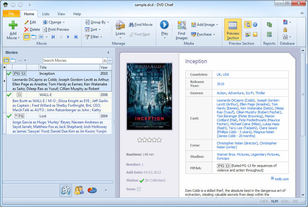
Task: Toggle the Preview Section button
Action: (233, 29)
